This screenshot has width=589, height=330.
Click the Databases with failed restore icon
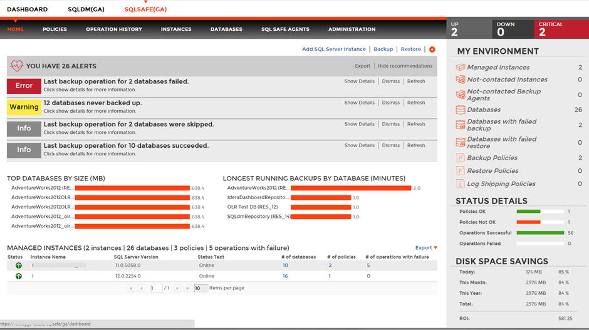[x=460, y=142]
